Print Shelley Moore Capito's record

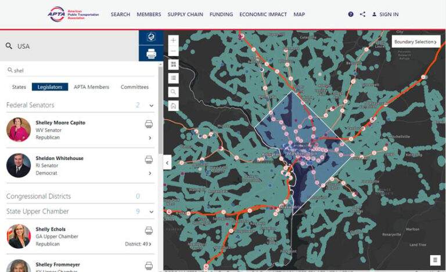coord(149,124)
